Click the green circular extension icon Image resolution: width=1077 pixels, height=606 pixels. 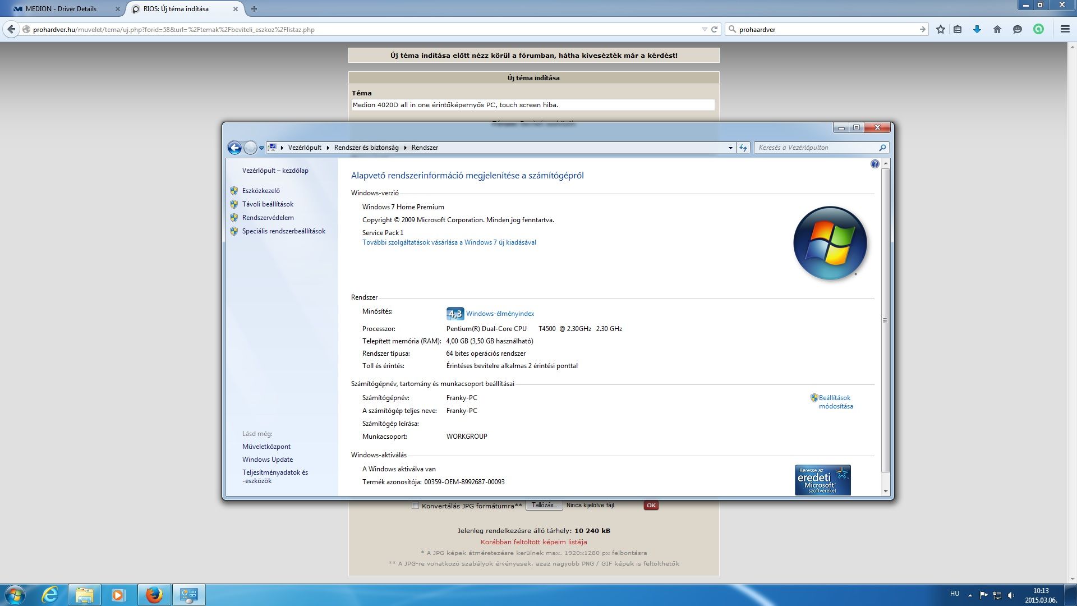[x=1038, y=29]
